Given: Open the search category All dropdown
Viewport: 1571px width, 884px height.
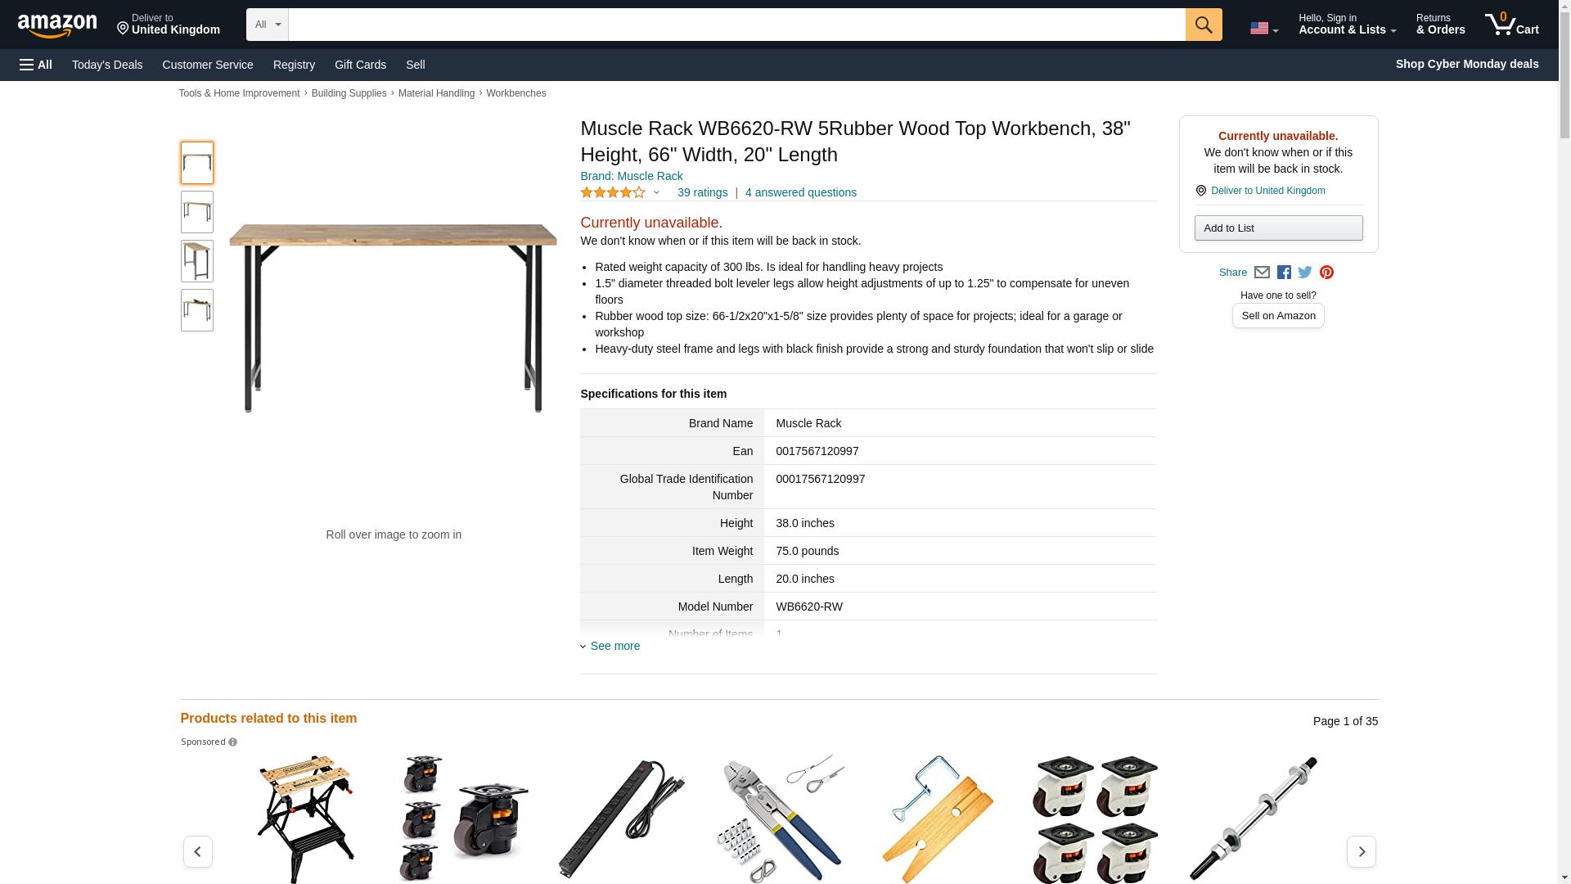Looking at the screenshot, I should tap(267, 25).
